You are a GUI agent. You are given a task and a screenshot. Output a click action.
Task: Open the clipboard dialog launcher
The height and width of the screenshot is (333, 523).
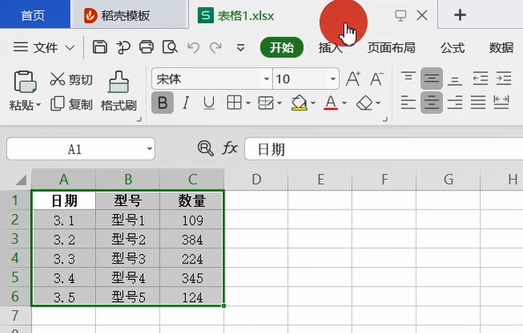[139, 120]
